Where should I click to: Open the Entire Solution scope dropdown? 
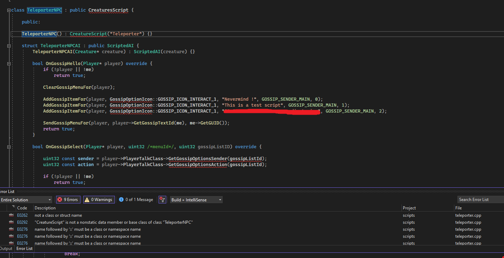coord(26,200)
